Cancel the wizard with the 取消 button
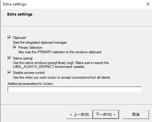The image size is (152, 122). 136,115
